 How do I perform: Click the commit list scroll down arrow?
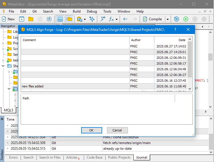tap(190, 89)
